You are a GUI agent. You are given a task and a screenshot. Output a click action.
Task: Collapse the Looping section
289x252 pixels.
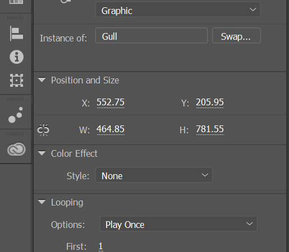[x=42, y=202]
